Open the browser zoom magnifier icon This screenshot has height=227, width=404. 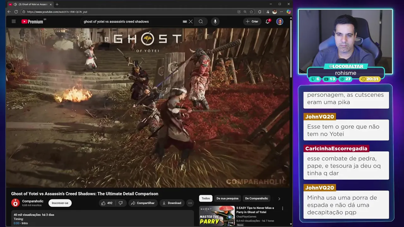coord(245,12)
